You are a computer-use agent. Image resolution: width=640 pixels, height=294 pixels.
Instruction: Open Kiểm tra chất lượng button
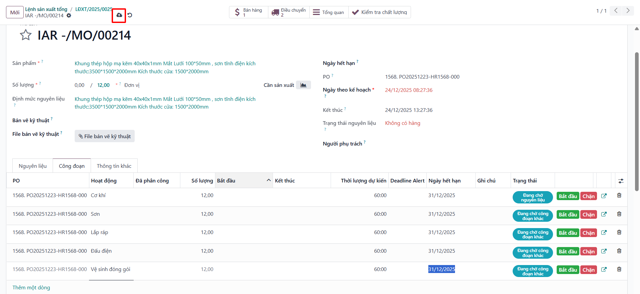click(380, 12)
